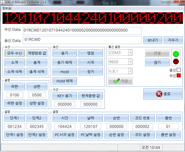Click the red LED data display

93,18
